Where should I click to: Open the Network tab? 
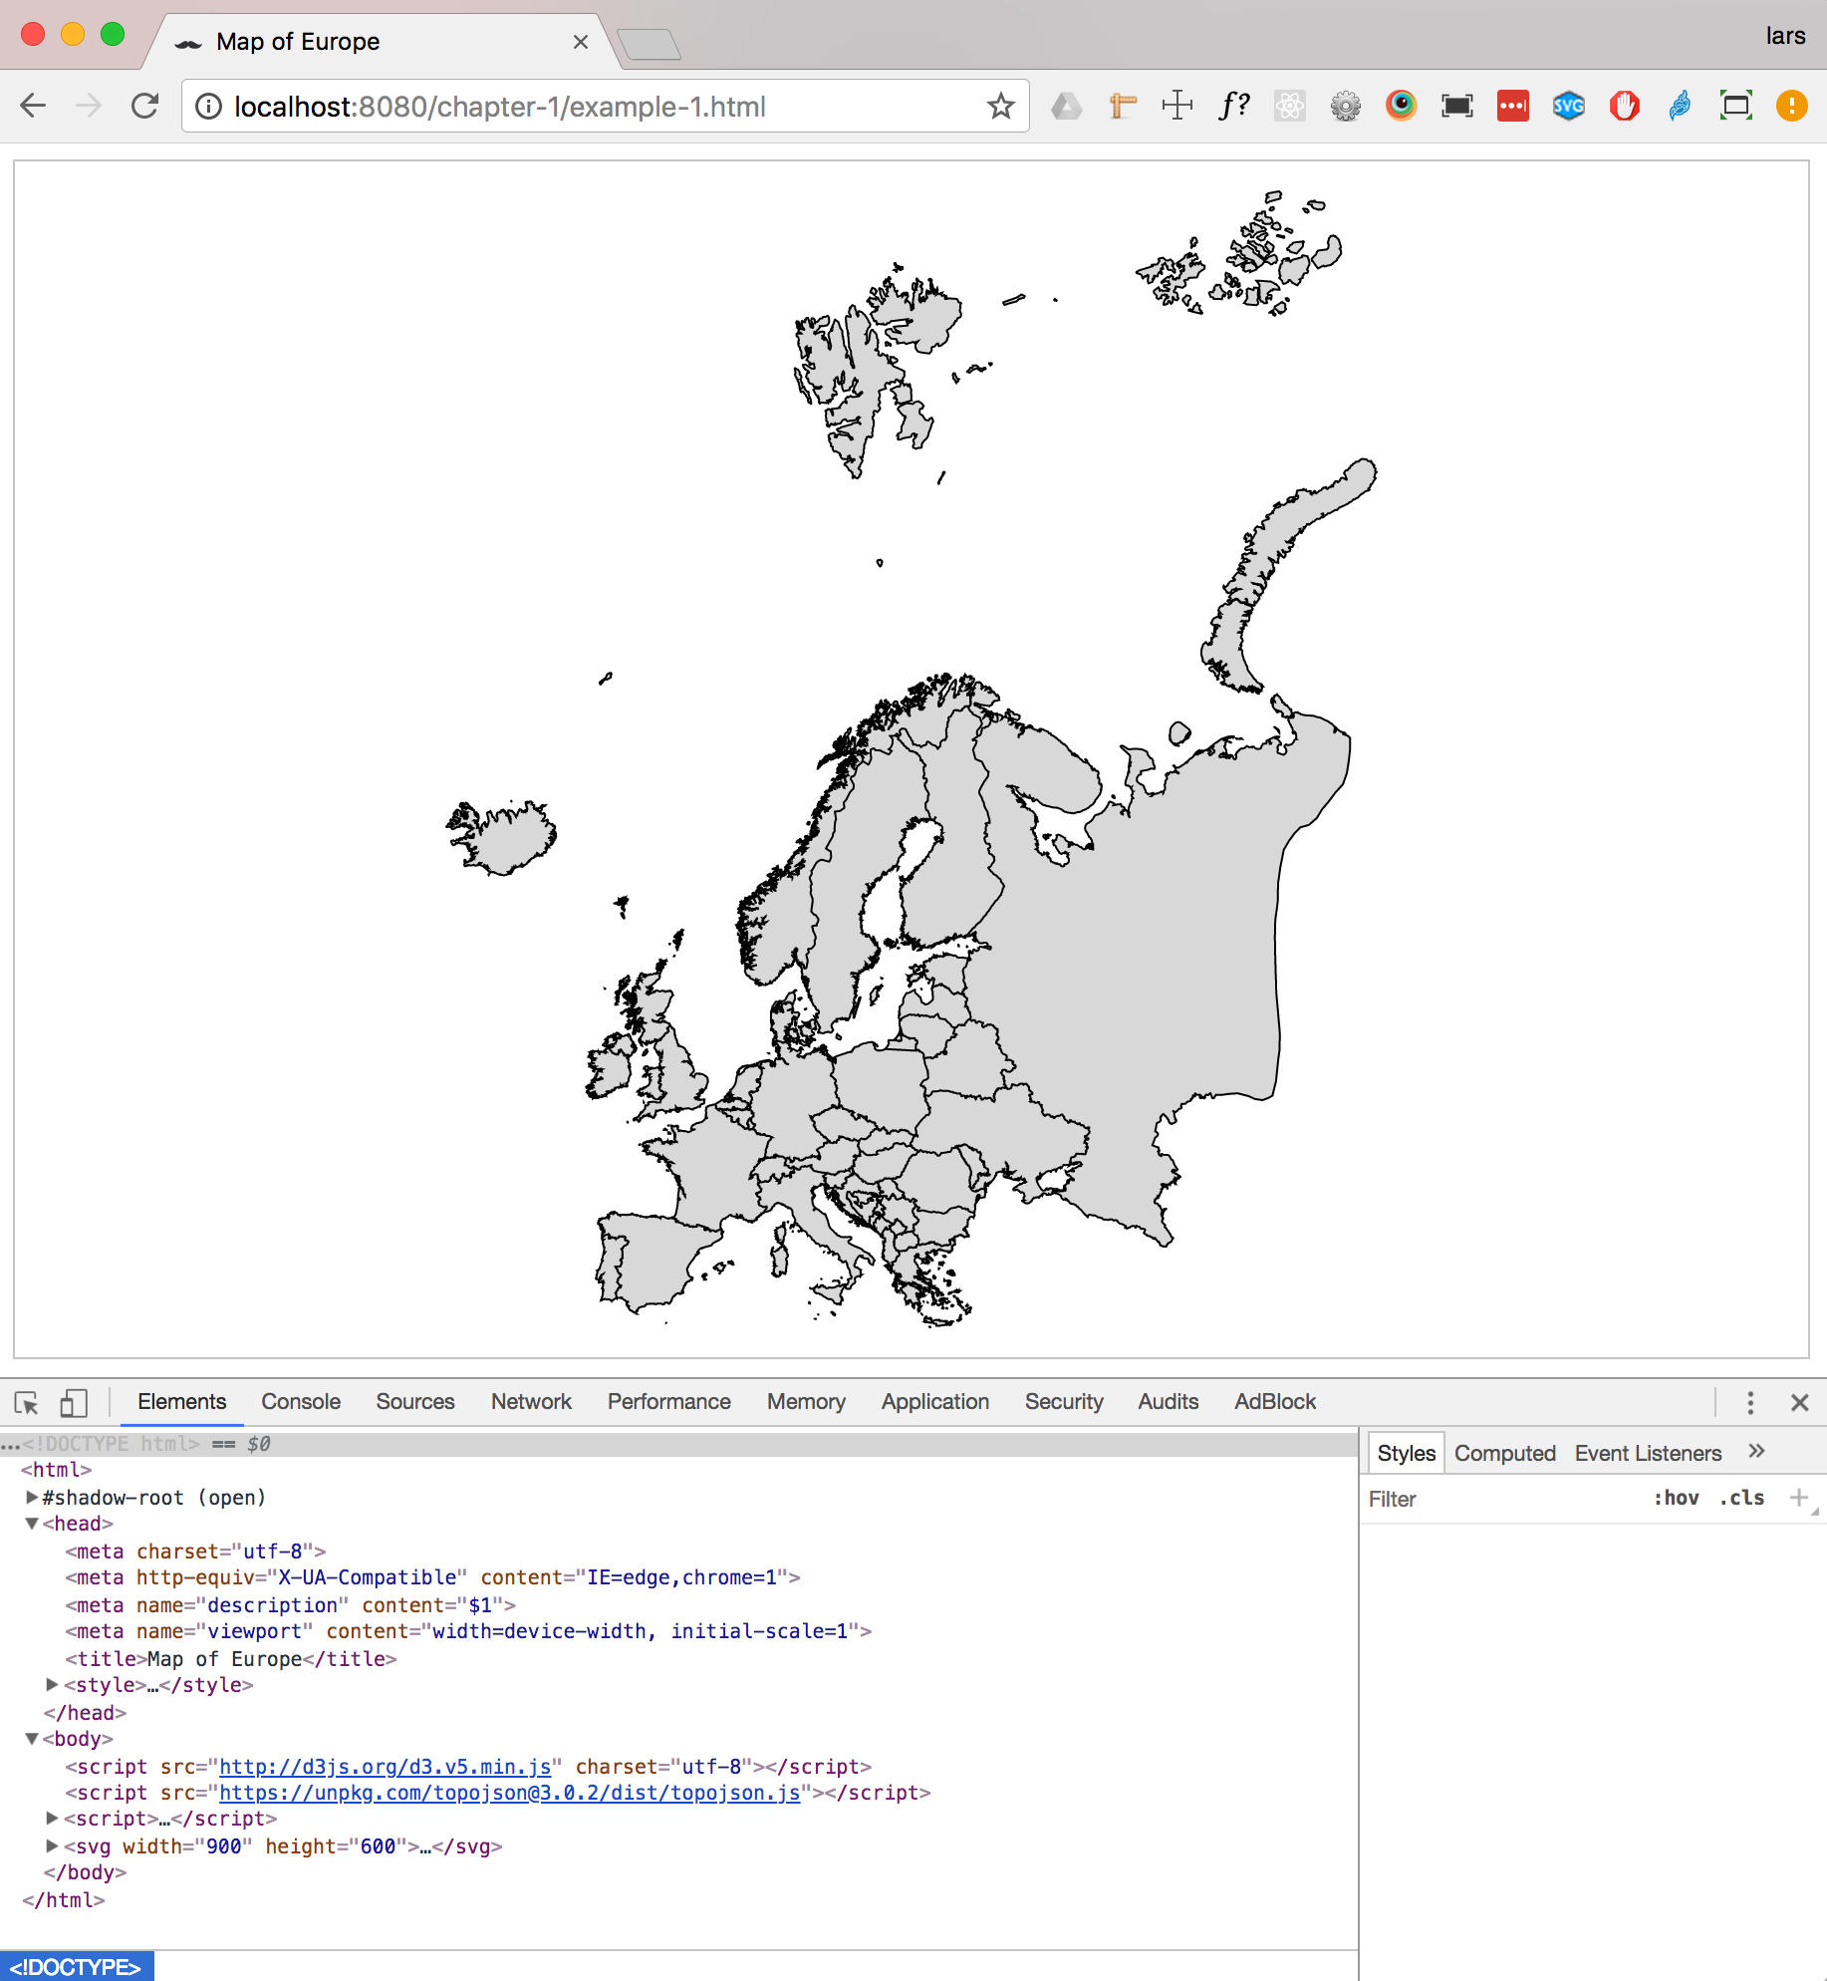click(531, 1401)
